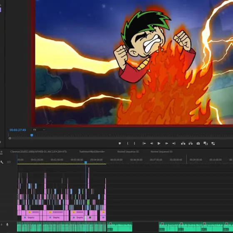Open the Nested Sequence 03 tab
Image resolution: width=233 pixels, height=233 pixels.
click(x=161, y=151)
